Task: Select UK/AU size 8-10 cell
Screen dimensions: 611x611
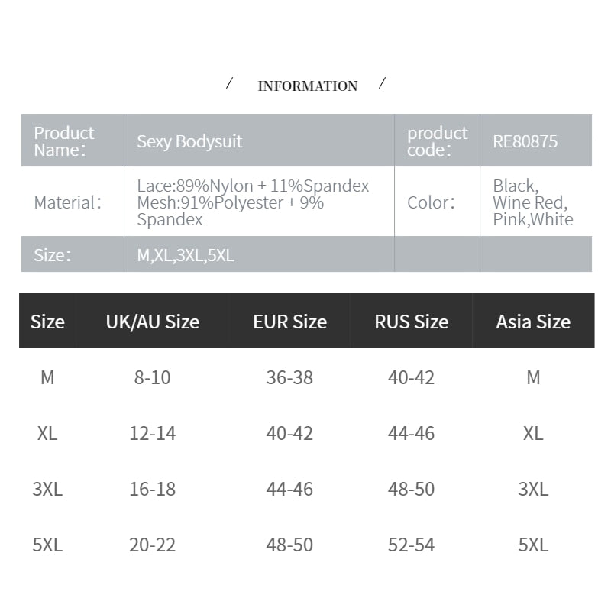Action: pyautogui.click(x=152, y=377)
